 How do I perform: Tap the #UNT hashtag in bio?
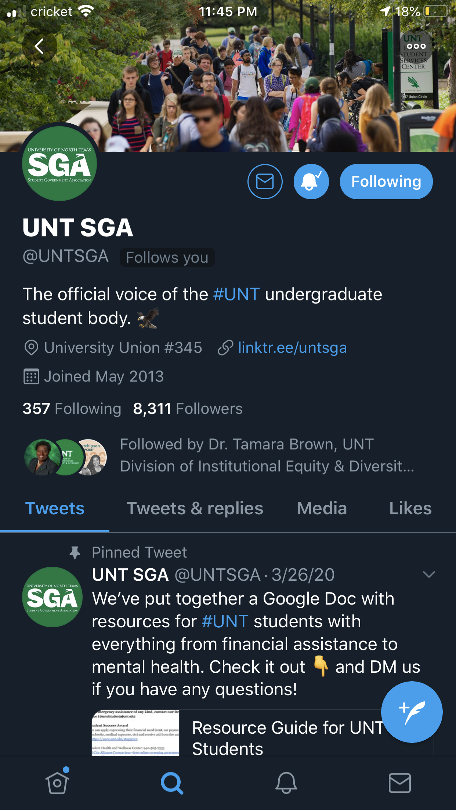pos(236,295)
